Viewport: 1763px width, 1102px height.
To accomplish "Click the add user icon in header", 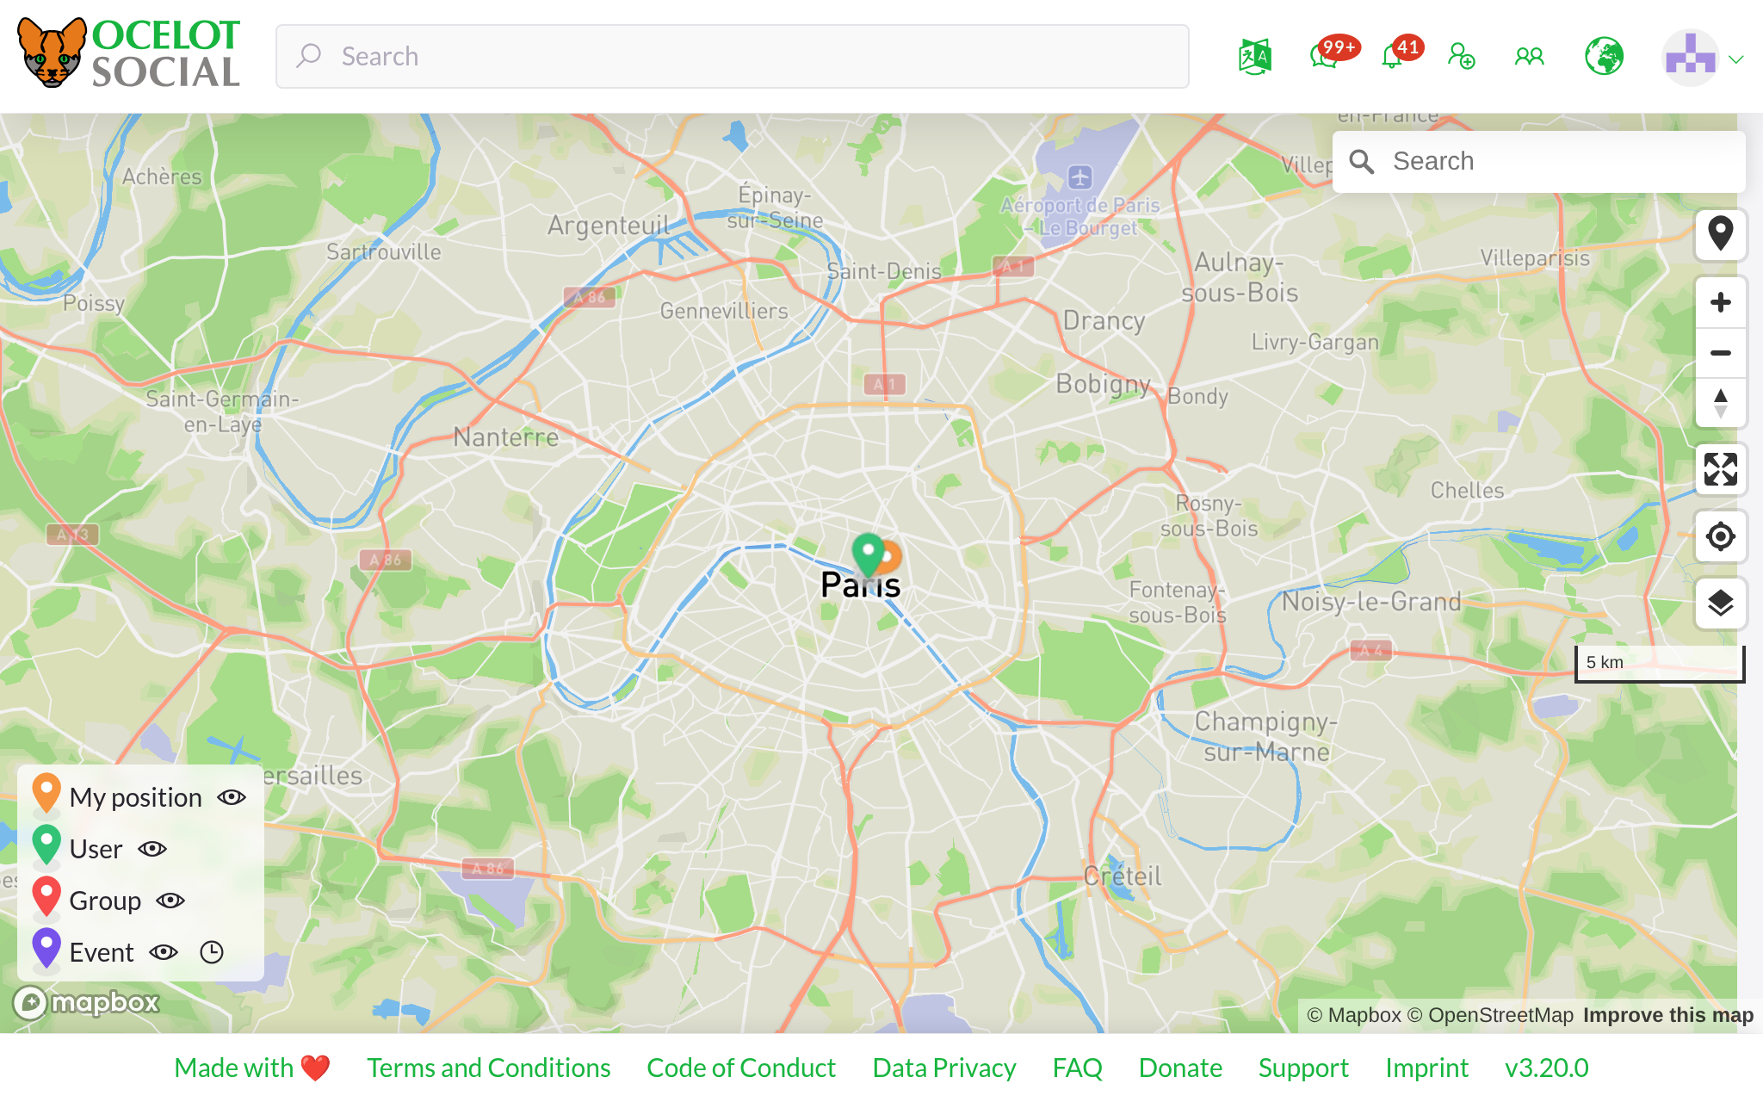I will [x=1461, y=57].
